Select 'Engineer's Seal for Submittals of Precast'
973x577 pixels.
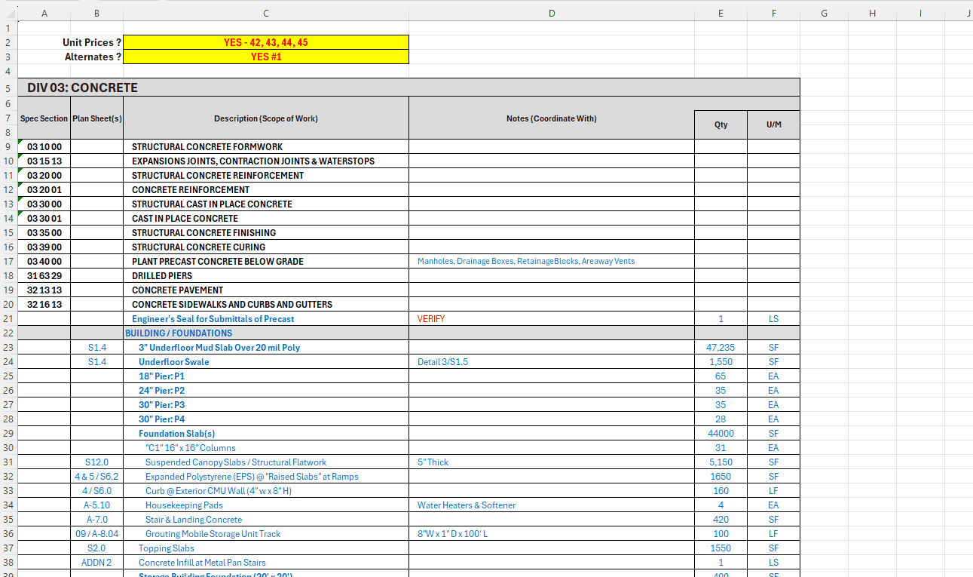coord(266,318)
